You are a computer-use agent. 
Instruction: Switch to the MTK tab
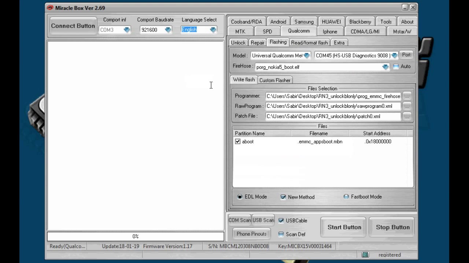tap(240, 31)
